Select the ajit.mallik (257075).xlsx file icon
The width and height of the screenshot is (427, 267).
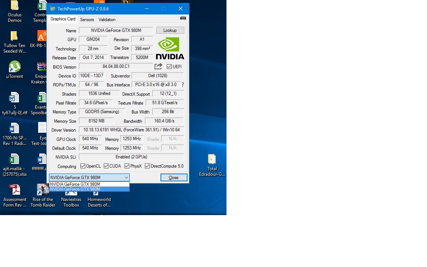click(x=14, y=159)
